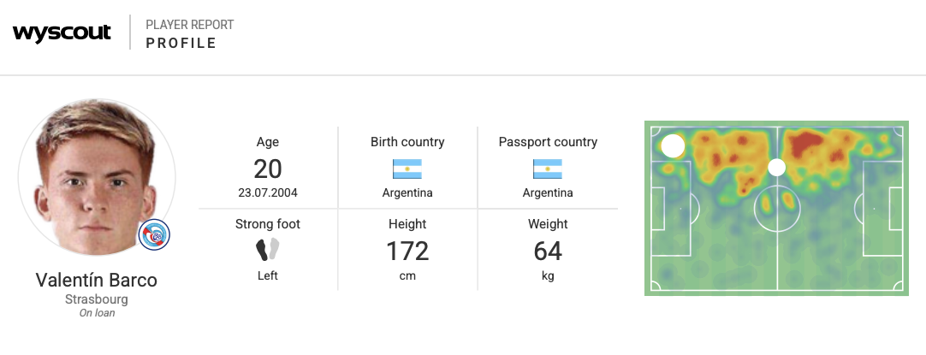Select the PROFILE section title
The height and width of the screenshot is (355, 926).
[x=181, y=43]
